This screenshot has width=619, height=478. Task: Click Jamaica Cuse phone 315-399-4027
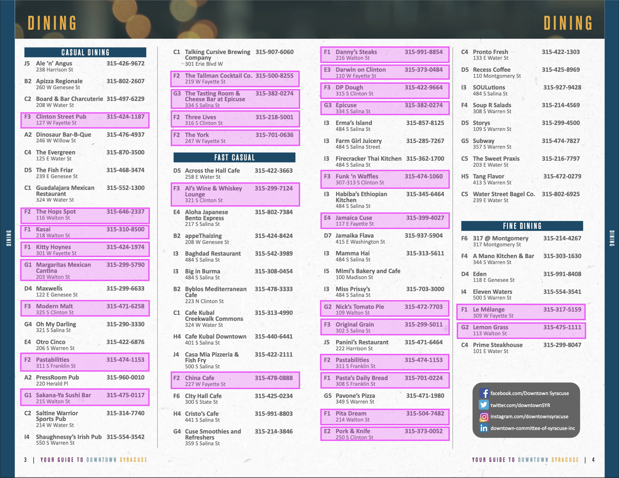pyautogui.click(x=425, y=218)
